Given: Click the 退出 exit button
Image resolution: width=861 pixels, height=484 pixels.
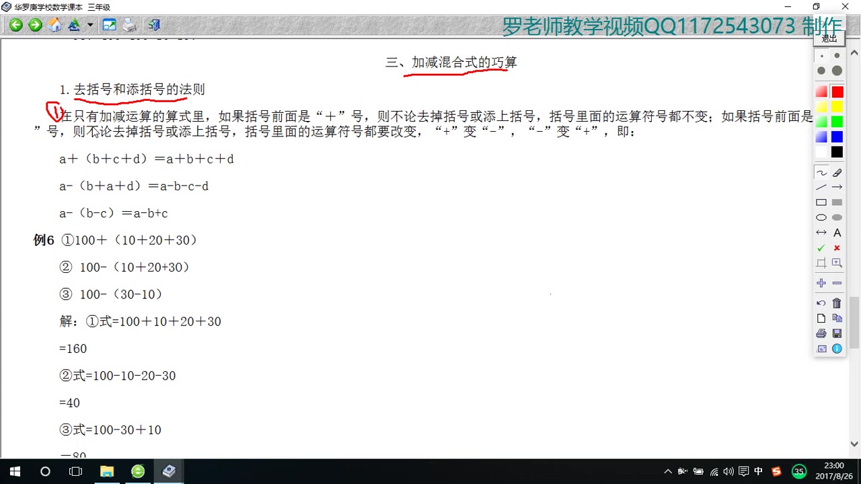Looking at the screenshot, I should click(x=829, y=39).
